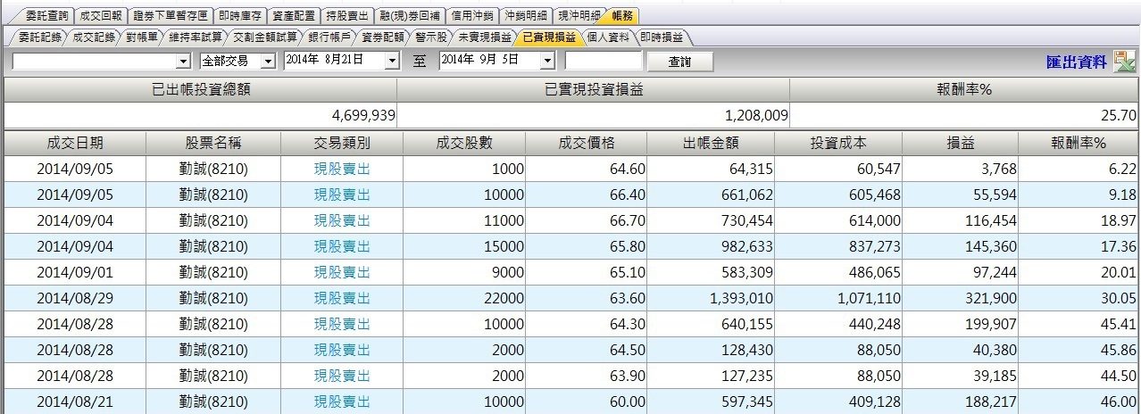Open the 資券配額 sub-tab
The image size is (1141, 414).
click(383, 37)
